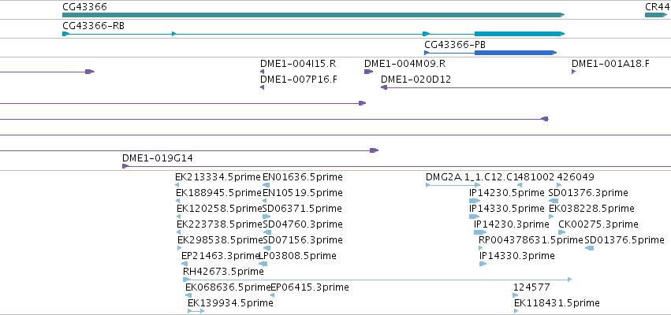This screenshot has width=671, height=315.
Task: Select the EK068636.5prime EST label
Action: (228, 287)
